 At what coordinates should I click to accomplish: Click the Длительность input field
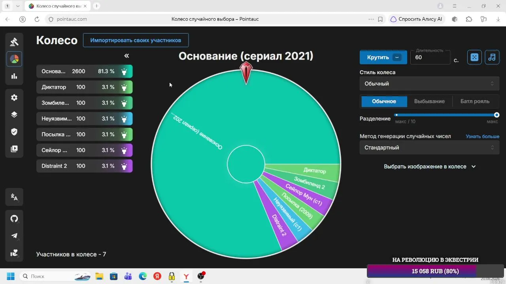(x=430, y=57)
